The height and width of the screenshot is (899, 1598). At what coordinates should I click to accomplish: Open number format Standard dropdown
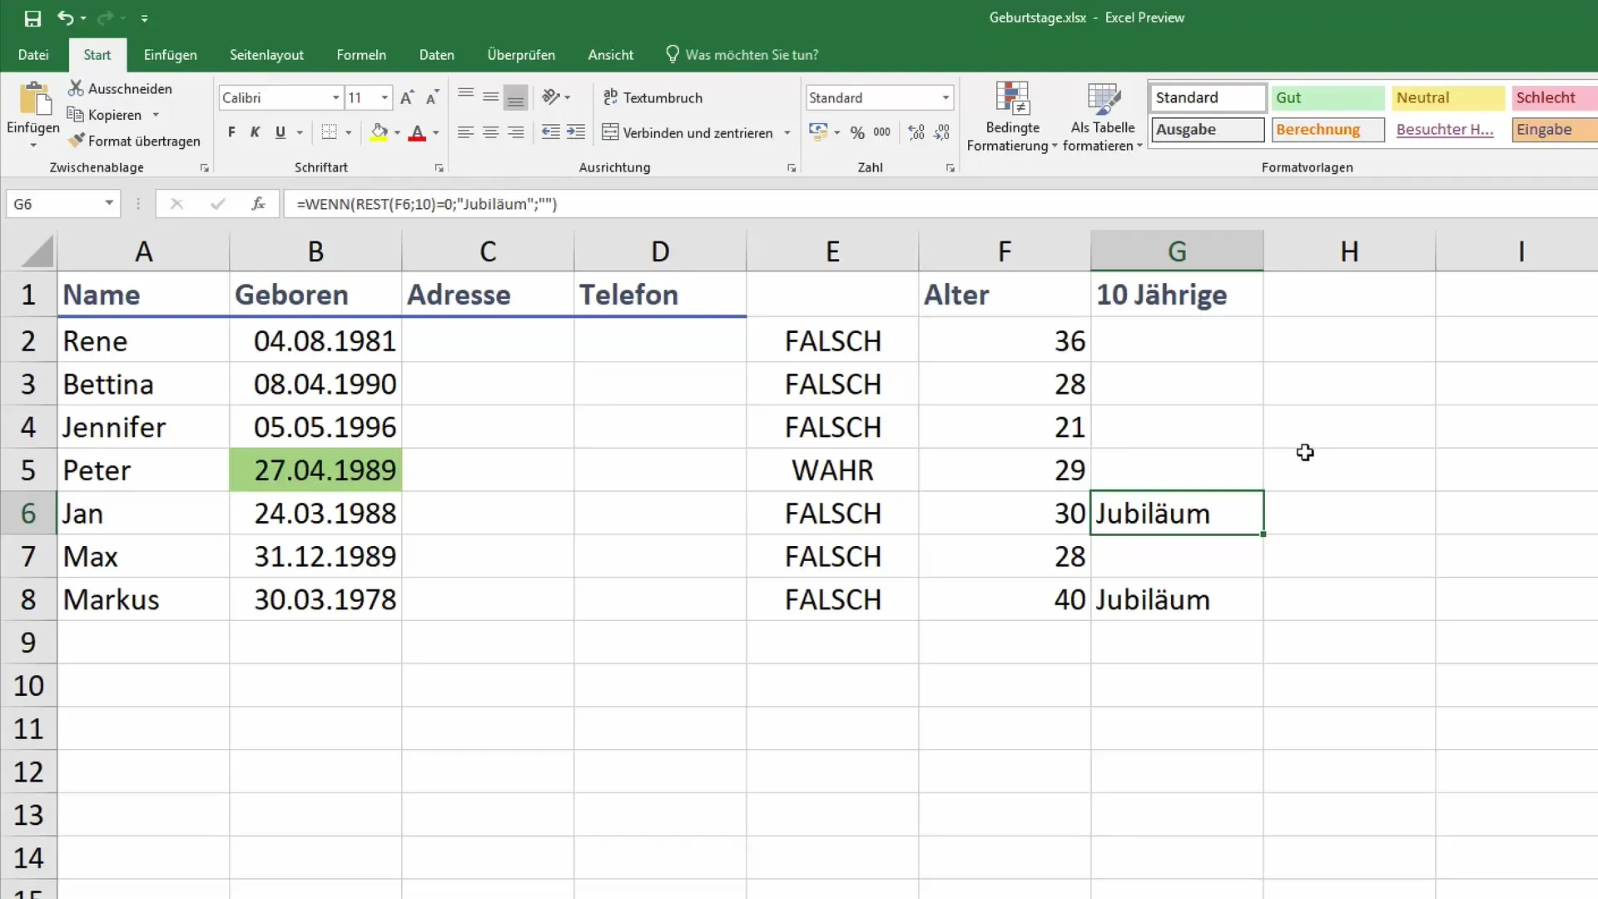point(945,97)
